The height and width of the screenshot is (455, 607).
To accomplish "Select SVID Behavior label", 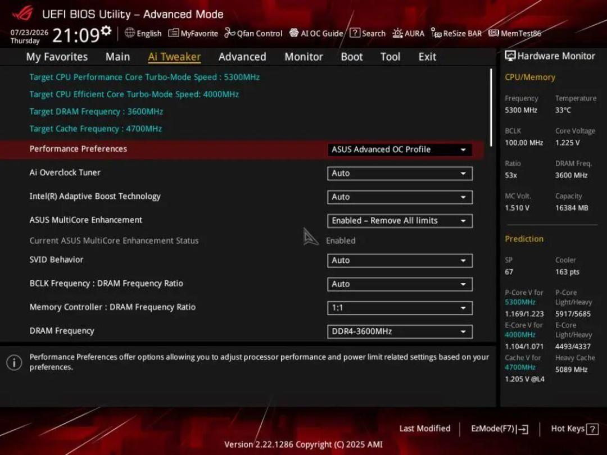I will [56, 260].
